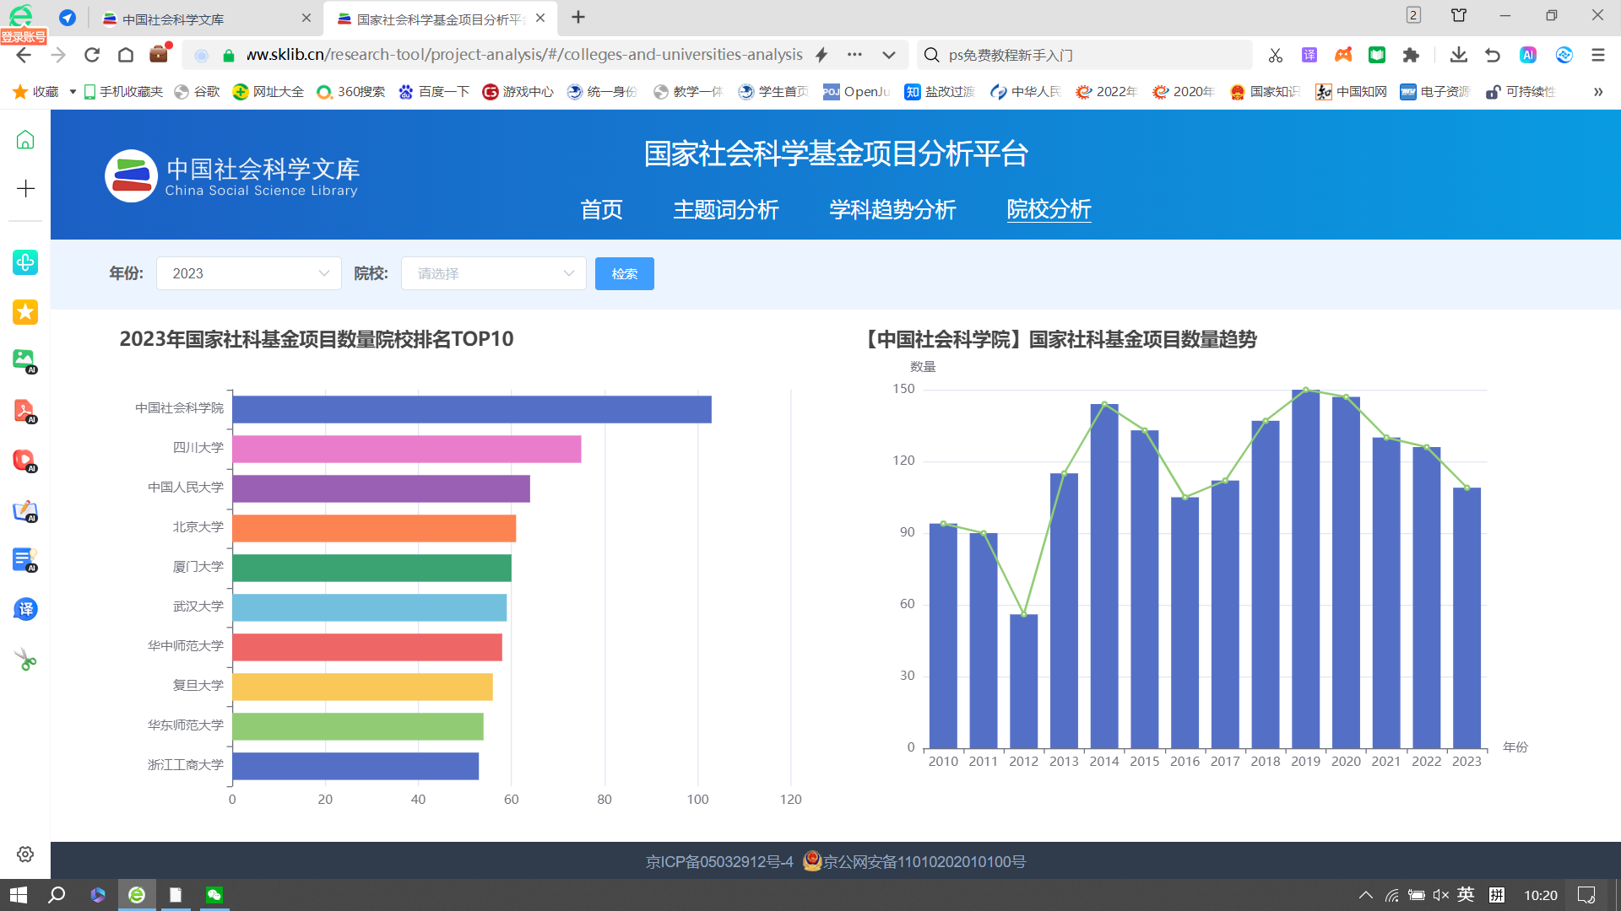Open the sidebar AI PDF tool icon

[x=25, y=411]
